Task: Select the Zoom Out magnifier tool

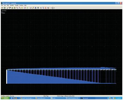Action: [20, 8]
